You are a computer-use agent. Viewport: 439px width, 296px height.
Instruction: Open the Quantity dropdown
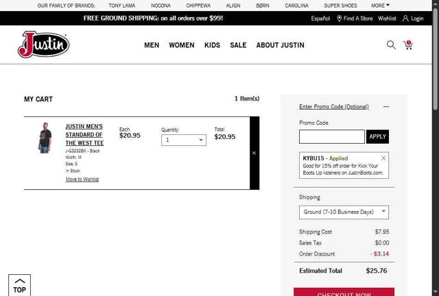[184, 140]
